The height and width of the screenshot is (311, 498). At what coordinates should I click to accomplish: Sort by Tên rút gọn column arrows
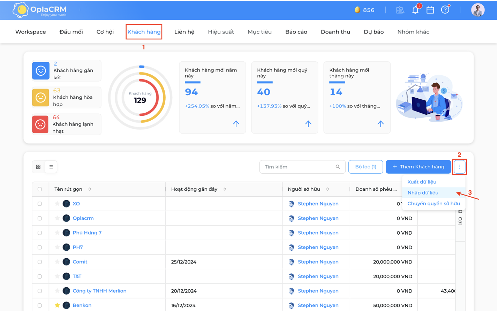tap(90, 189)
